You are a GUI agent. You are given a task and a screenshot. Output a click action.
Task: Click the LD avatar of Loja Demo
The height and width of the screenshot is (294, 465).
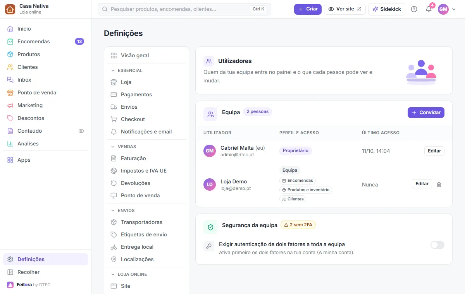210,185
